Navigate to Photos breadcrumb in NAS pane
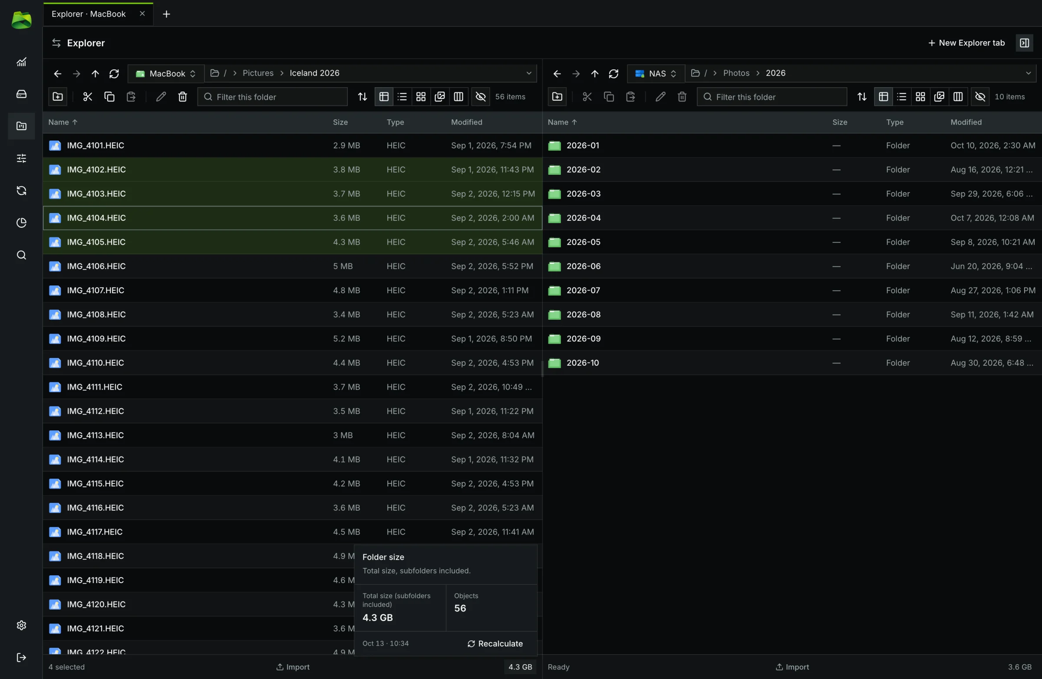This screenshot has width=1042, height=679. tap(736, 73)
